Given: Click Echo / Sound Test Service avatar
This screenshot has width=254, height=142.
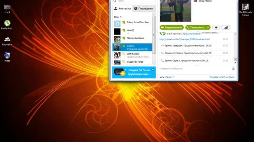Looking at the screenshot, I should pyautogui.click(x=117, y=24).
